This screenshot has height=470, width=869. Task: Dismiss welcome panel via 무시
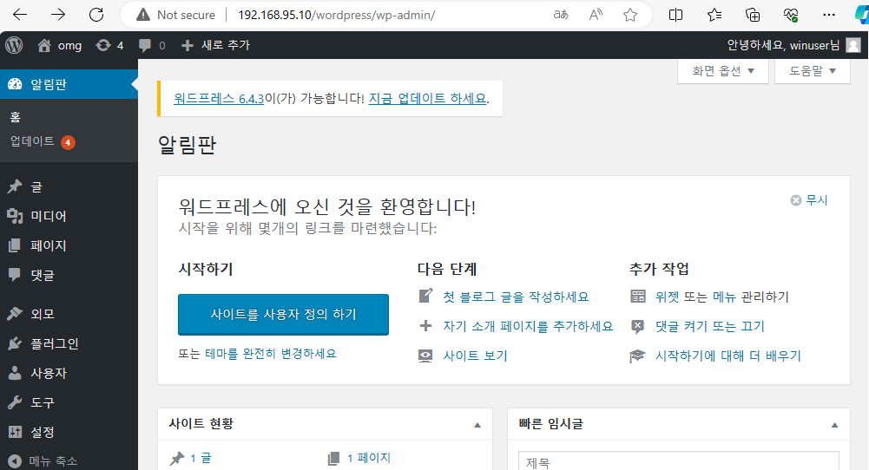[x=809, y=199]
